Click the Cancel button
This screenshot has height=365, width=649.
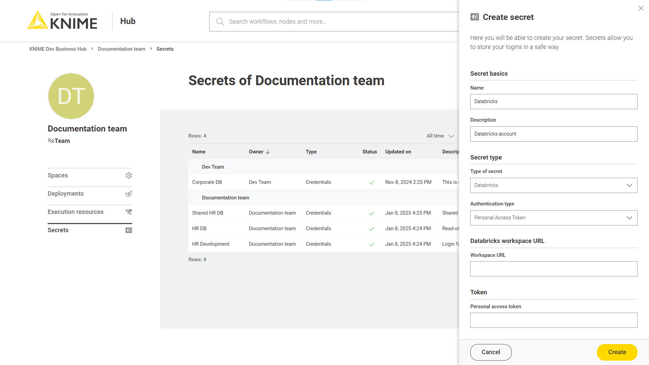[490, 352]
